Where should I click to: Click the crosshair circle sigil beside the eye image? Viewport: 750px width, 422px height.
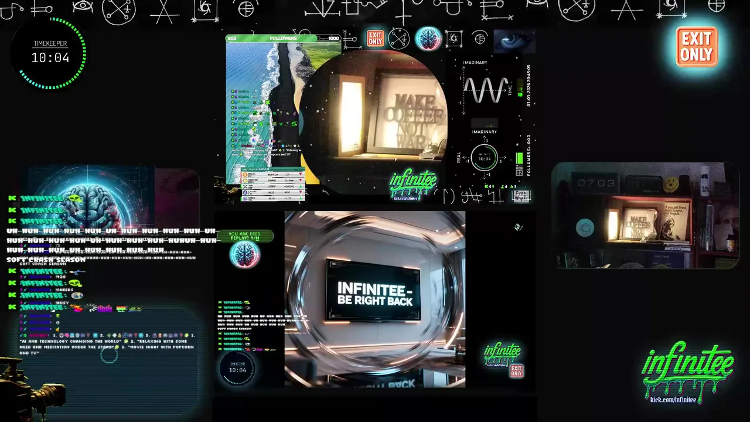[480, 39]
